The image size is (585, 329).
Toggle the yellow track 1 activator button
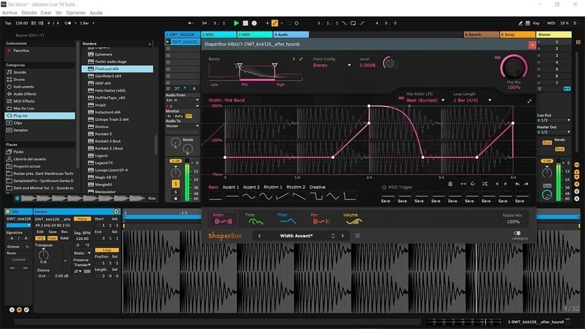click(175, 184)
